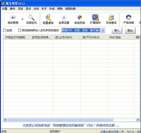Open the 远程协助 menu

70,9
